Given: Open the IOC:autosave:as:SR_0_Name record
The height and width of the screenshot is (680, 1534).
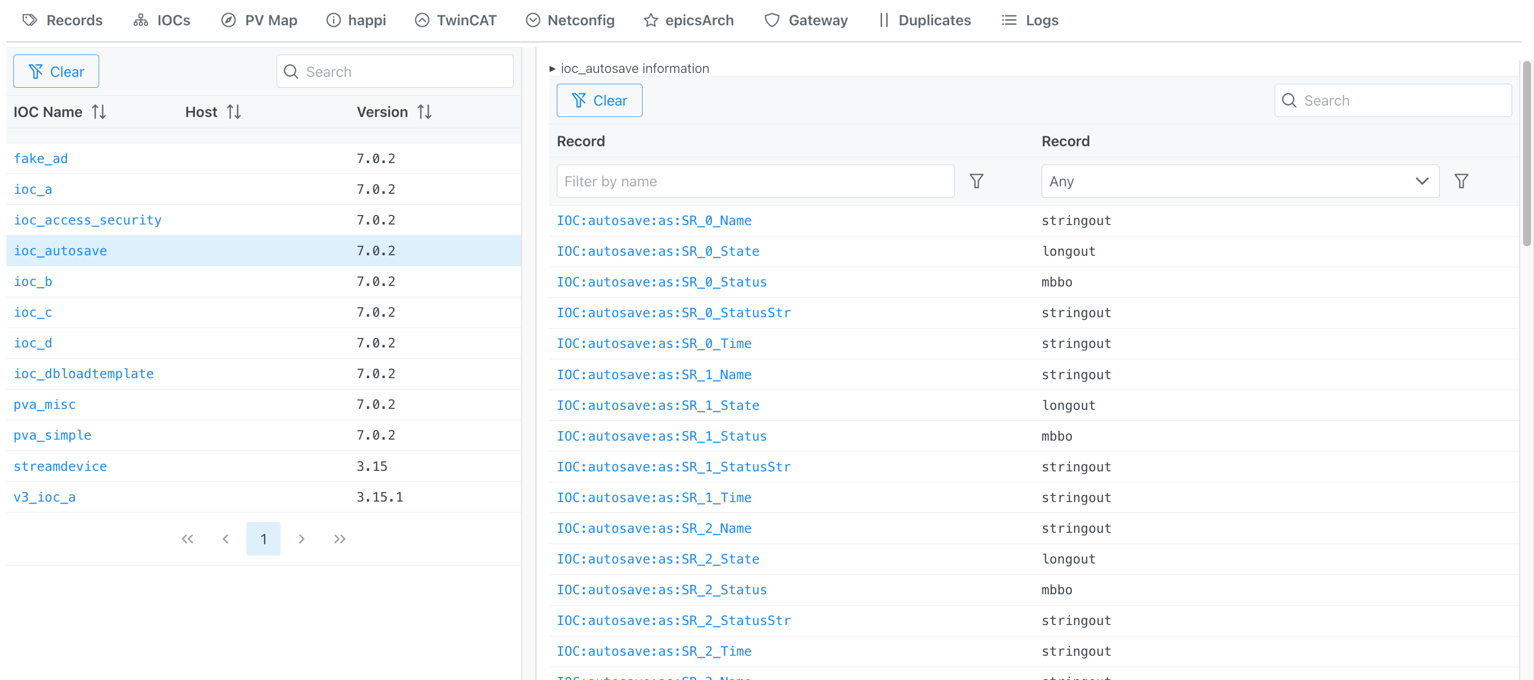Looking at the screenshot, I should click(x=654, y=221).
